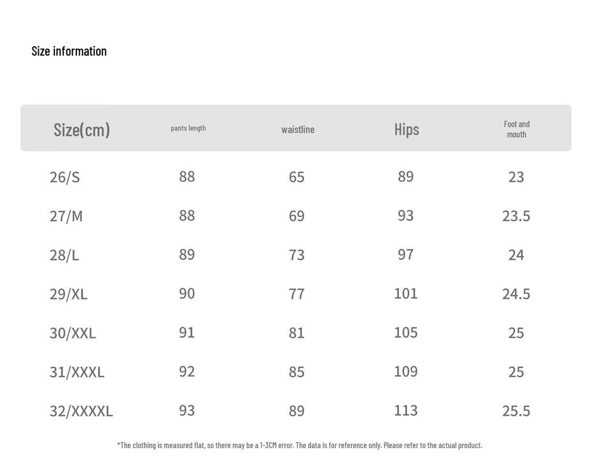Click the 29/XL size label
Viewport: 592px width, 458px height.
click(68, 294)
